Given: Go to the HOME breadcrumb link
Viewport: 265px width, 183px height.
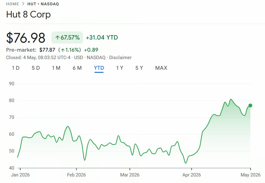Looking at the screenshot, I should click(12, 4).
